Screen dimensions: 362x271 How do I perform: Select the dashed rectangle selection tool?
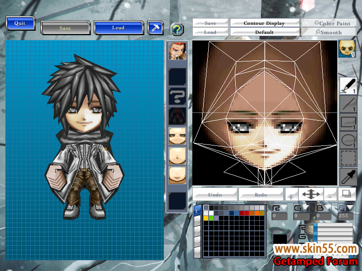tap(348, 158)
